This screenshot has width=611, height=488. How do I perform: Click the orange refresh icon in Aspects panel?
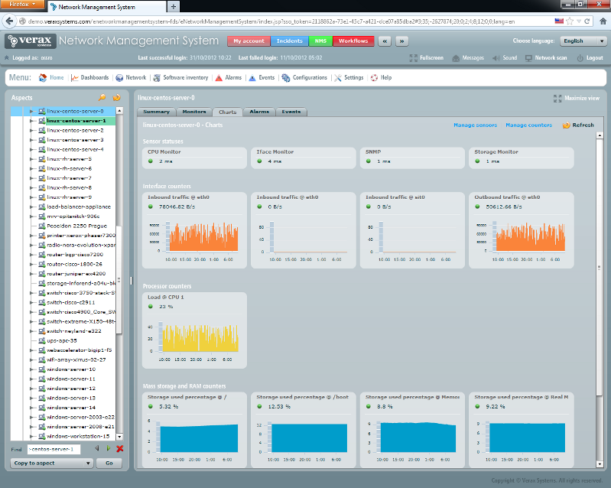pyautogui.click(x=116, y=97)
